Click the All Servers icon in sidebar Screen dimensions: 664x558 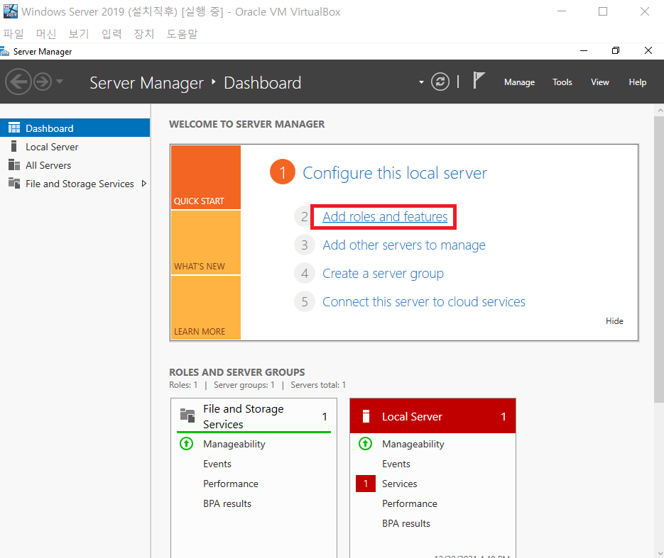[14, 165]
